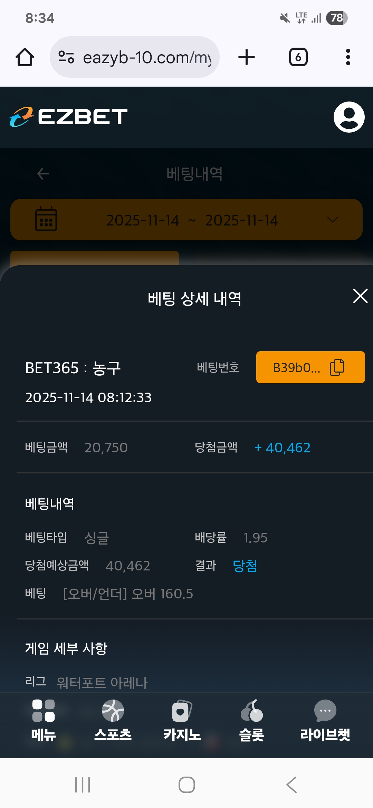Open 라이브챗 live chat
The width and height of the screenshot is (373, 808).
click(325, 720)
